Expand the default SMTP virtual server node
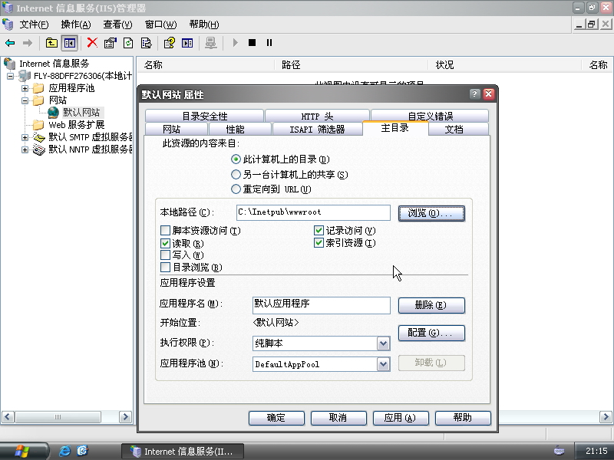The height and width of the screenshot is (460, 614). point(25,137)
